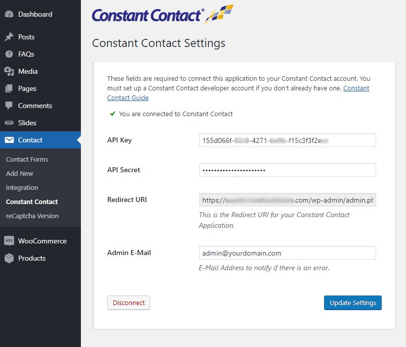The height and width of the screenshot is (347, 406).
Task: Select the FAQs question mark icon
Action: coord(9,54)
